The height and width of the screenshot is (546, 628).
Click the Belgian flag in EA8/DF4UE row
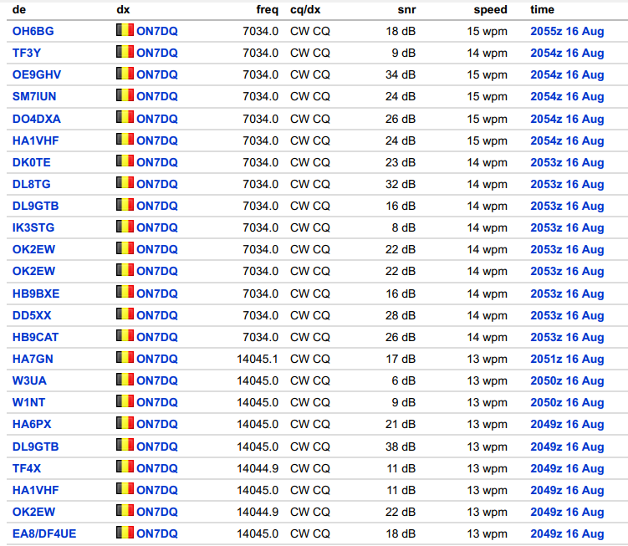(125, 532)
